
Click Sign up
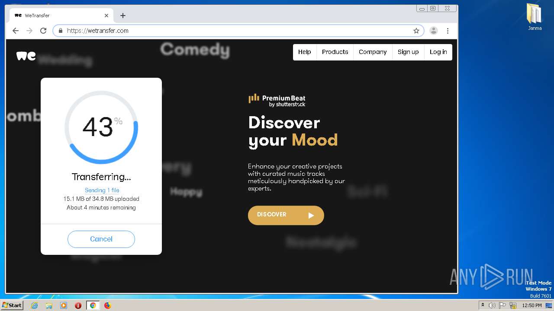[408, 52]
